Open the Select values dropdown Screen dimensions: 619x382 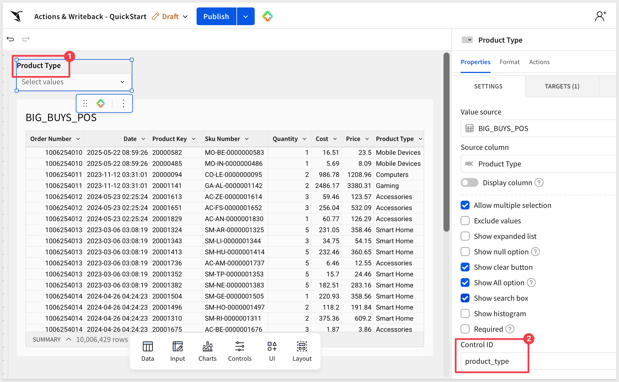click(x=74, y=82)
